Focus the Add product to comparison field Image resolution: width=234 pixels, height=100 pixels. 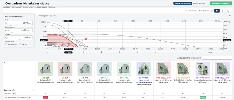point(217,58)
